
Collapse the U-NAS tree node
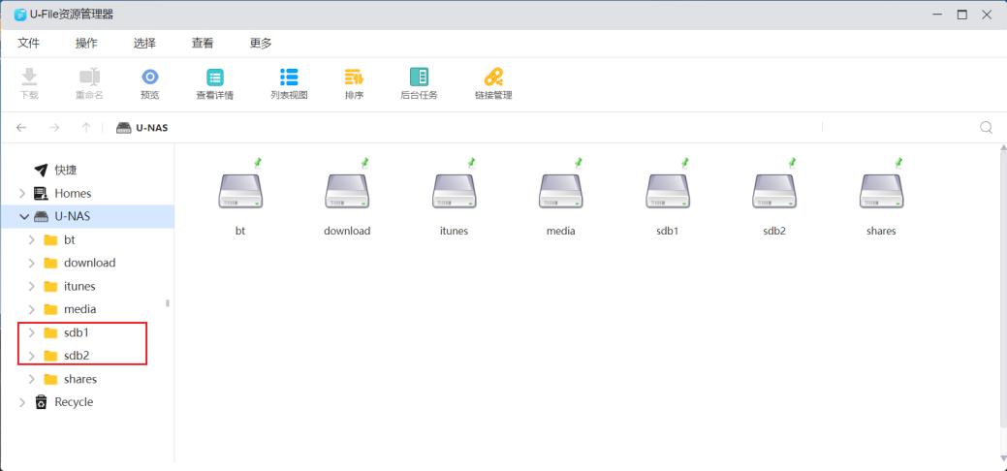click(x=24, y=216)
